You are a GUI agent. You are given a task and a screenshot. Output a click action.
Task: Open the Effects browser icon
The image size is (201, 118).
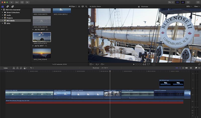point(196,68)
